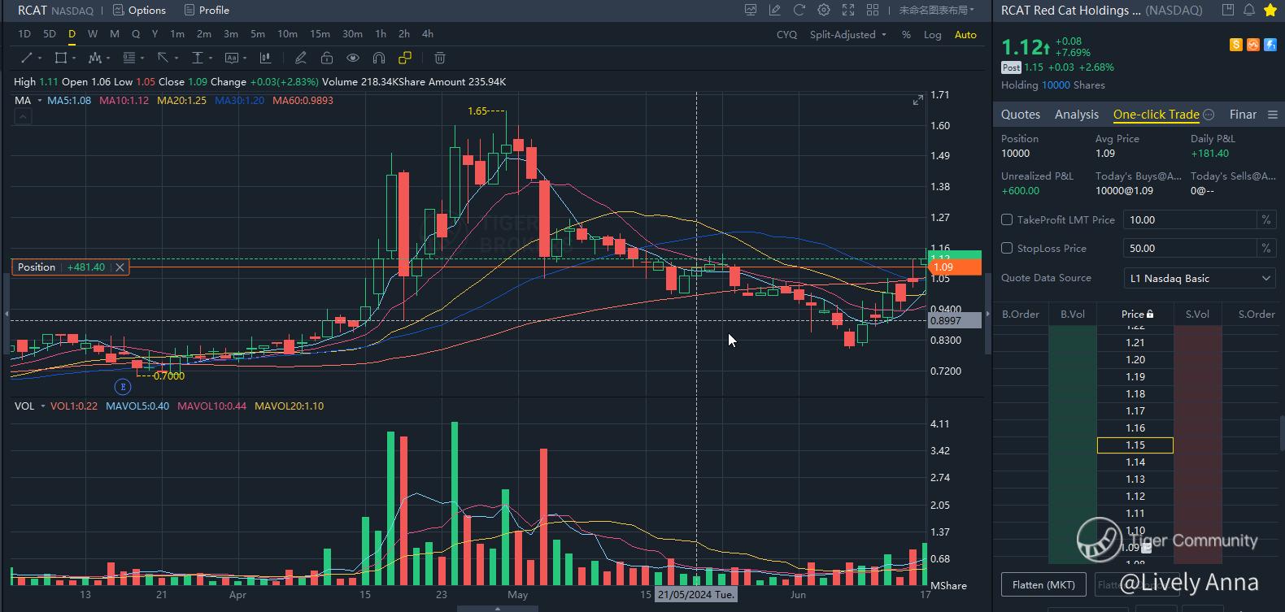
Task: Click the earnings E marker on chart
Action: pyautogui.click(x=123, y=387)
